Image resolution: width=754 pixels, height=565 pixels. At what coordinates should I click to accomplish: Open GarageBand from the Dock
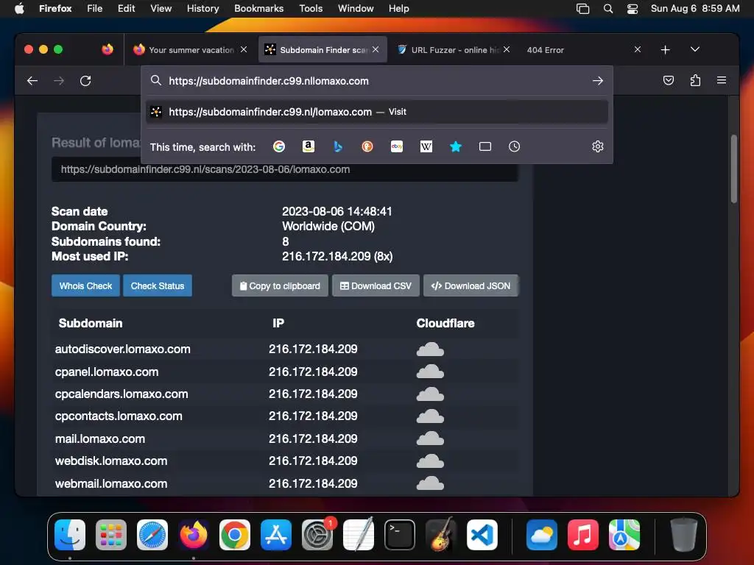[440, 535]
